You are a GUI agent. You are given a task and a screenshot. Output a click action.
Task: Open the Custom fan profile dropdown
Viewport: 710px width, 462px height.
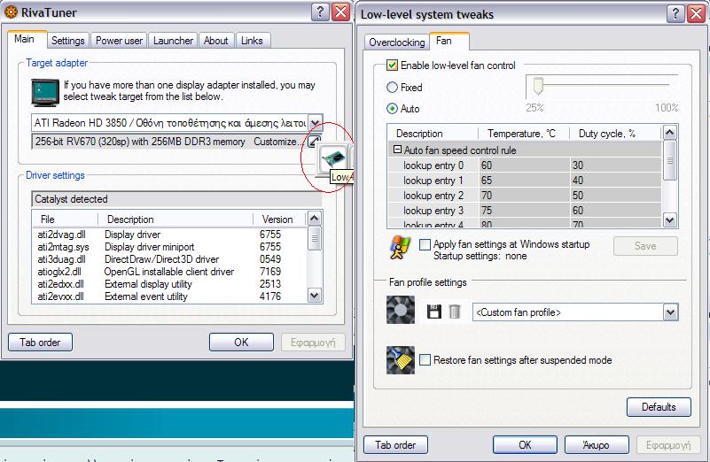(671, 312)
